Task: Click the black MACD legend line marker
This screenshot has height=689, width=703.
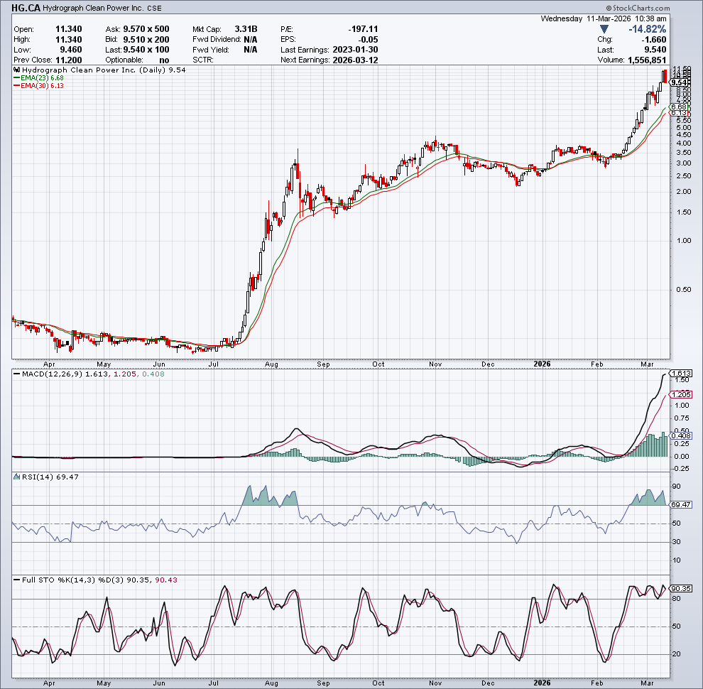Action: point(17,374)
